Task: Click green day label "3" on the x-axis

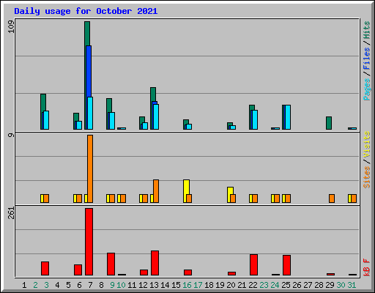Action: point(46,285)
